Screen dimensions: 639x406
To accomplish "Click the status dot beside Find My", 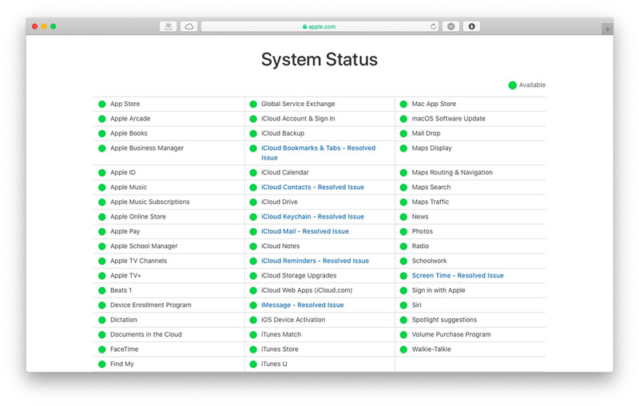I will pyautogui.click(x=102, y=364).
